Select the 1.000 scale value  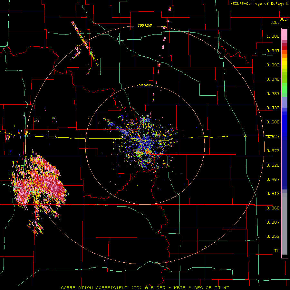[x=273, y=36]
